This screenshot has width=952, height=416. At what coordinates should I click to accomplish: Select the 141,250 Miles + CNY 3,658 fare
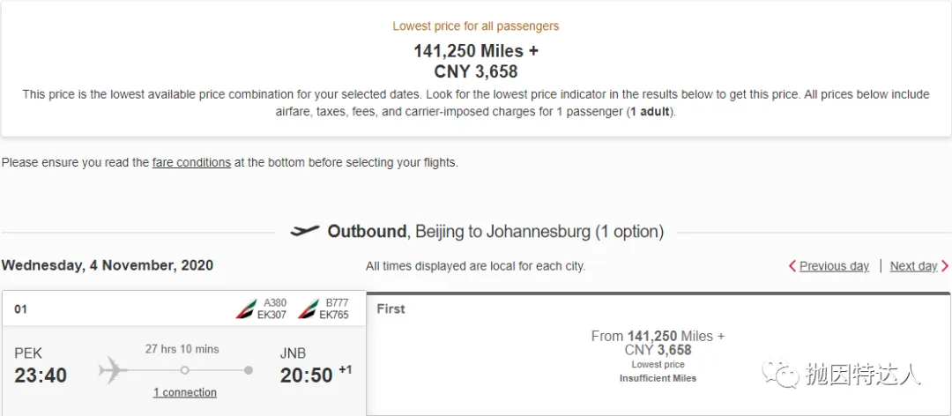pos(658,343)
